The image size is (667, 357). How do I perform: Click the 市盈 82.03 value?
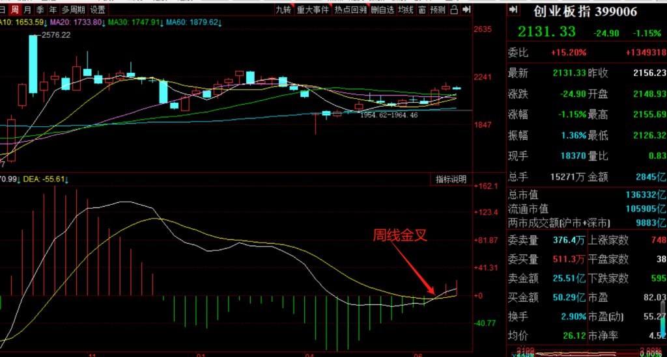click(x=655, y=298)
